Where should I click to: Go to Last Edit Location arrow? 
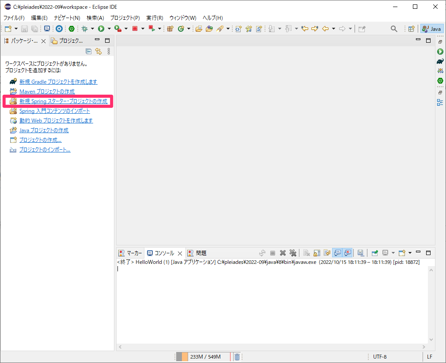coord(305,29)
